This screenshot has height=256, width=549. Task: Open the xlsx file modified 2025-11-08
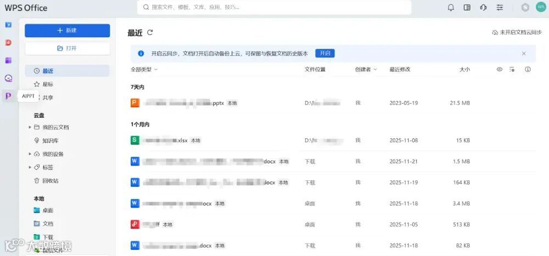click(x=333, y=140)
